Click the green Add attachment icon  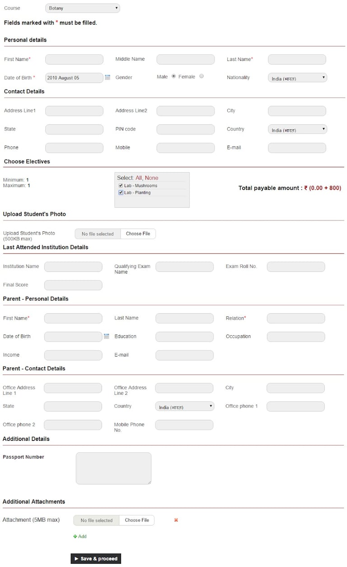click(x=75, y=536)
